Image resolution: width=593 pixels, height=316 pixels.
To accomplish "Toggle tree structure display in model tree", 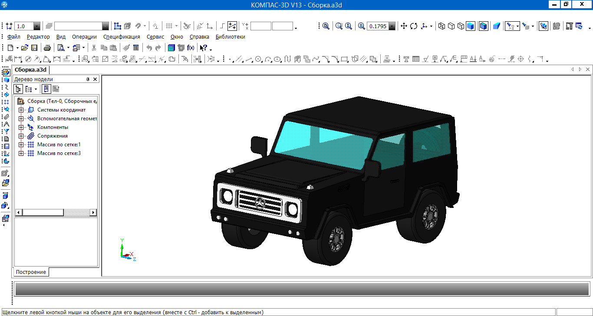I will click(x=18, y=89).
